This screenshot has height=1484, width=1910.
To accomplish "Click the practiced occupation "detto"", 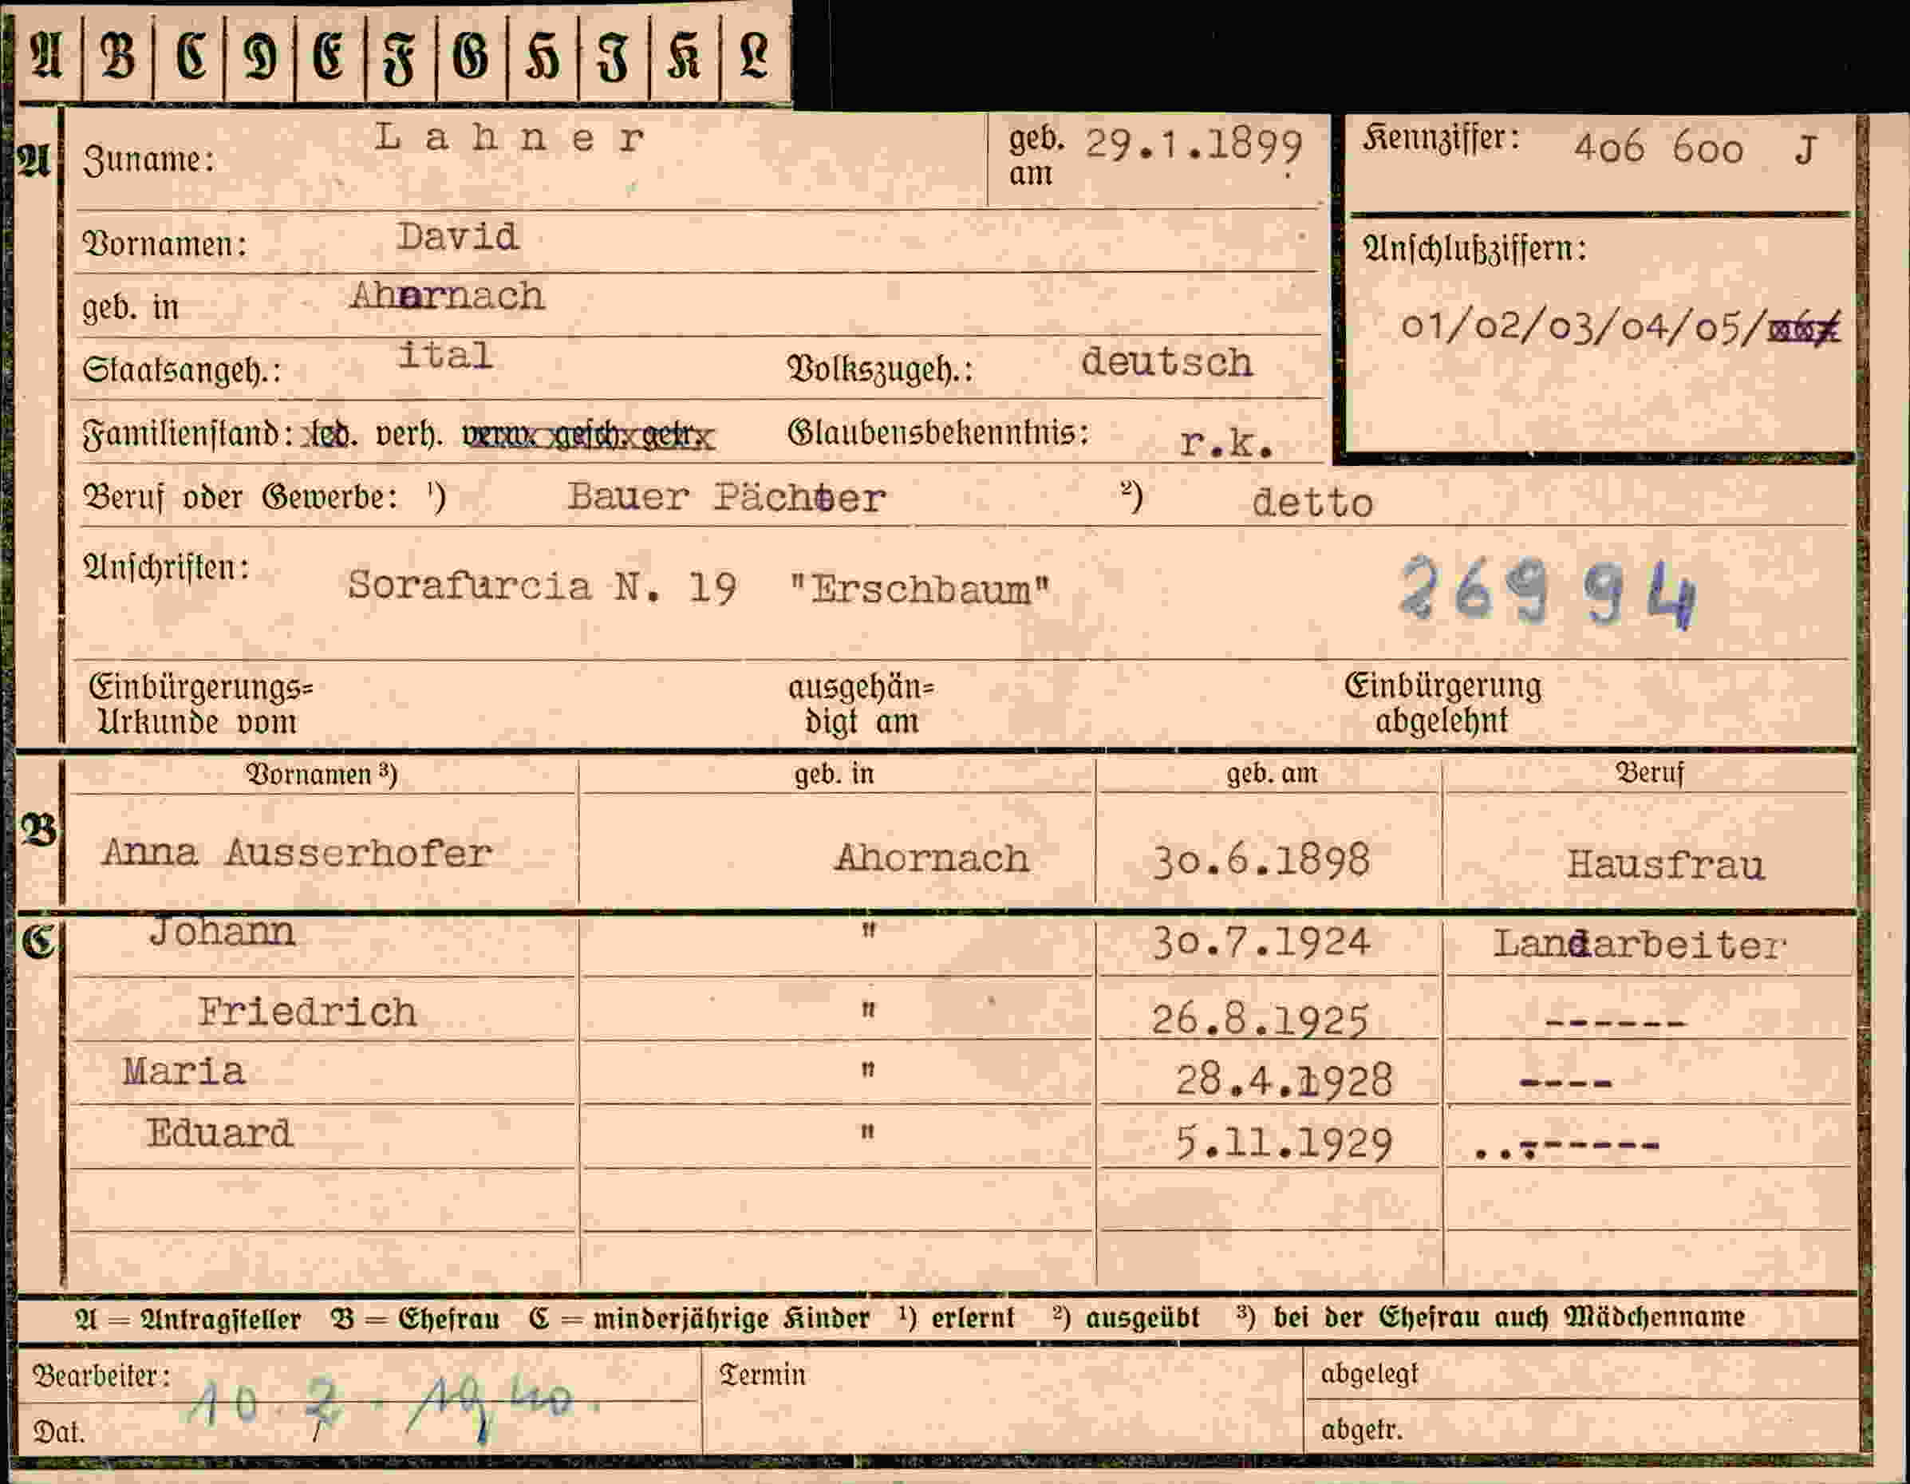I will coord(1312,503).
